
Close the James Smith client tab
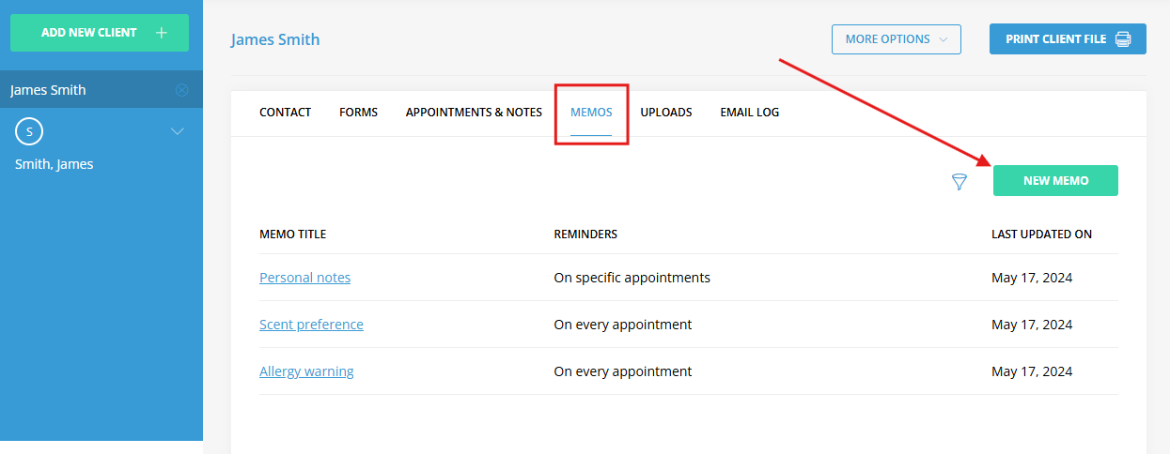(x=182, y=90)
